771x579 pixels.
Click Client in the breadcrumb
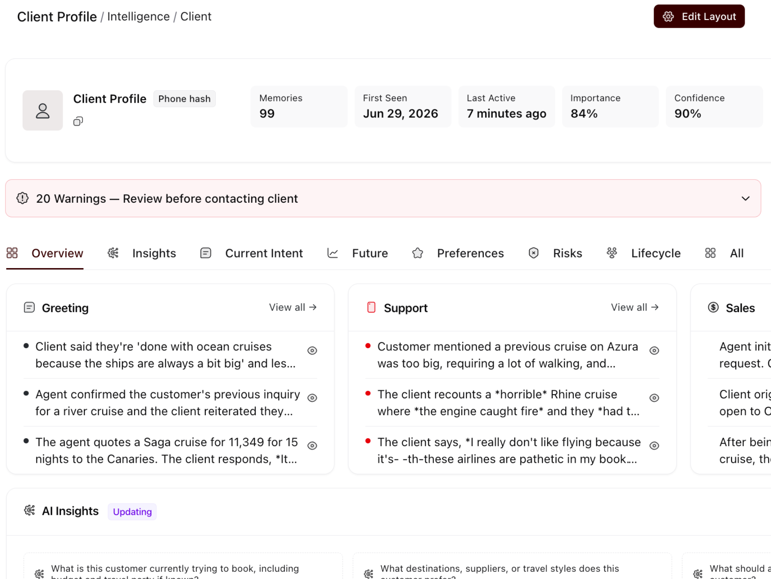tap(196, 17)
